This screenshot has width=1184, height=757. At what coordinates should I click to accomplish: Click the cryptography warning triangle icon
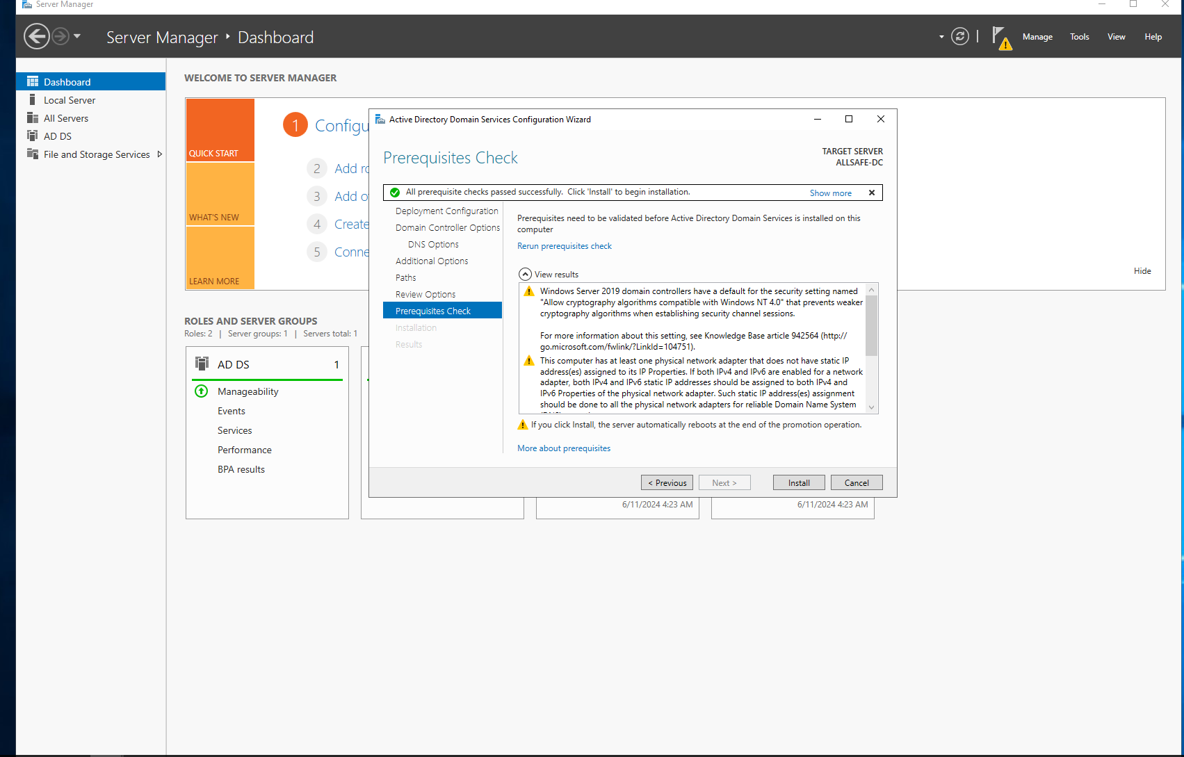point(528,291)
